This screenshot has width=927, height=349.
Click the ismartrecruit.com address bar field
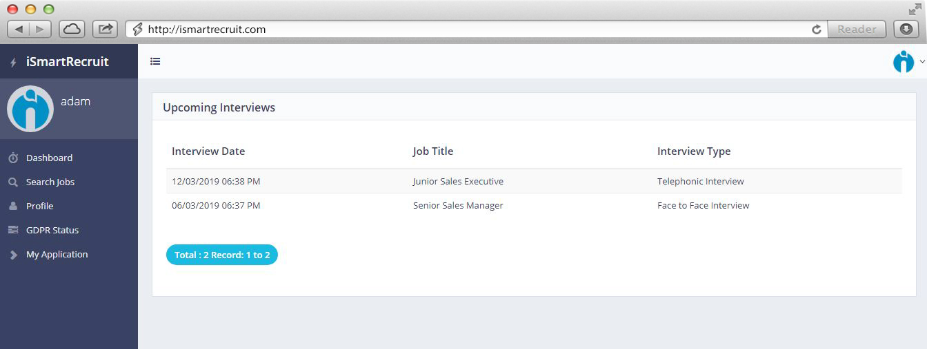pyautogui.click(x=469, y=30)
